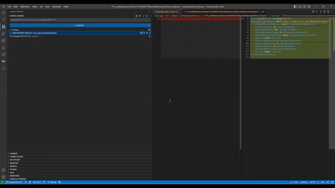Open Run and Debug in activity bar

click(4, 33)
